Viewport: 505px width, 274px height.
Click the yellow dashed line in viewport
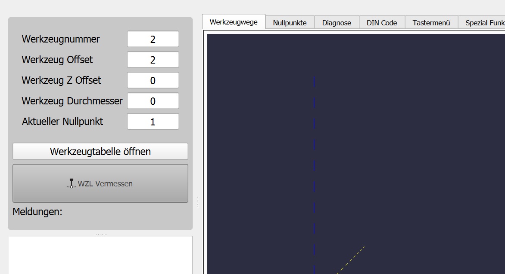[x=351, y=259]
